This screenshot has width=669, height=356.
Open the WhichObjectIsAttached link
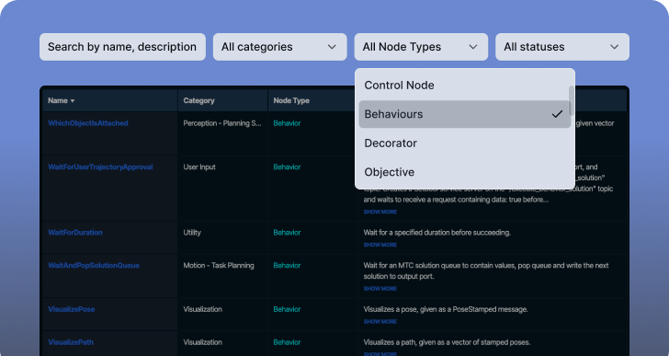88,123
